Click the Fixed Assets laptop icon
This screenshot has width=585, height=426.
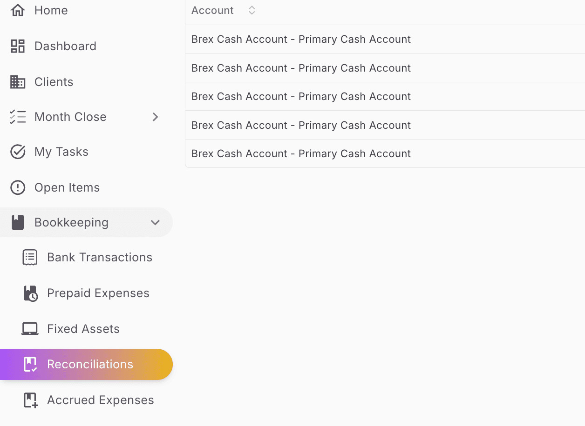pos(30,328)
